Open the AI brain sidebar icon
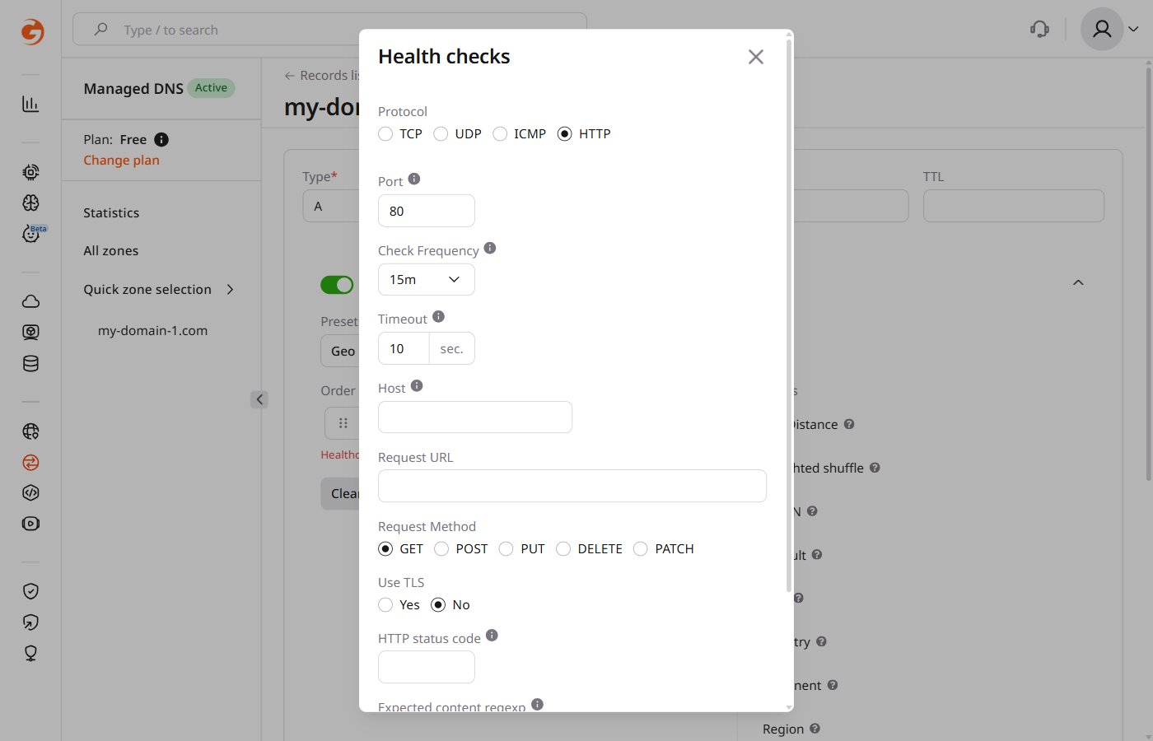The image size is (1153, 741). (30, 203)
